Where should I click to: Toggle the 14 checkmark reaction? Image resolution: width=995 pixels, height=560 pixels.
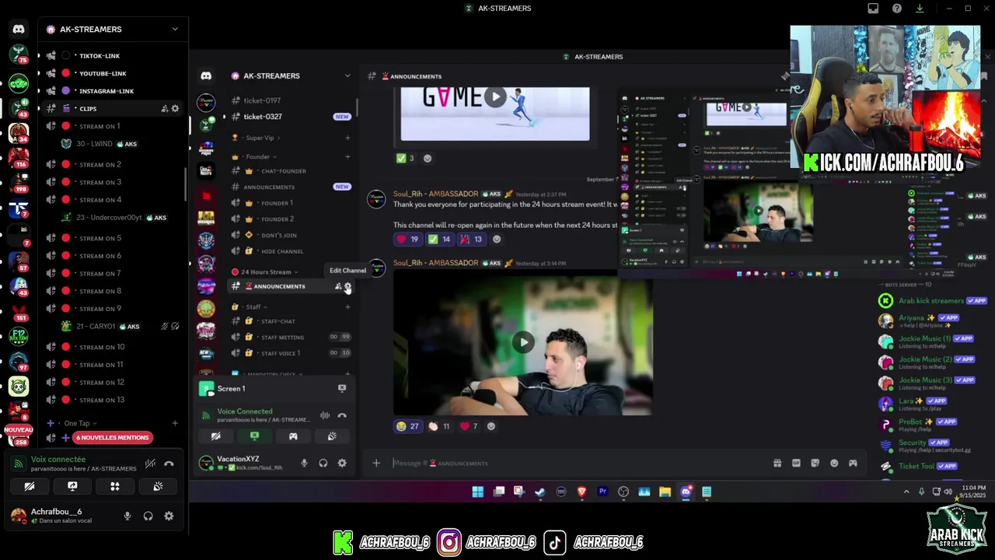[439, 240]
